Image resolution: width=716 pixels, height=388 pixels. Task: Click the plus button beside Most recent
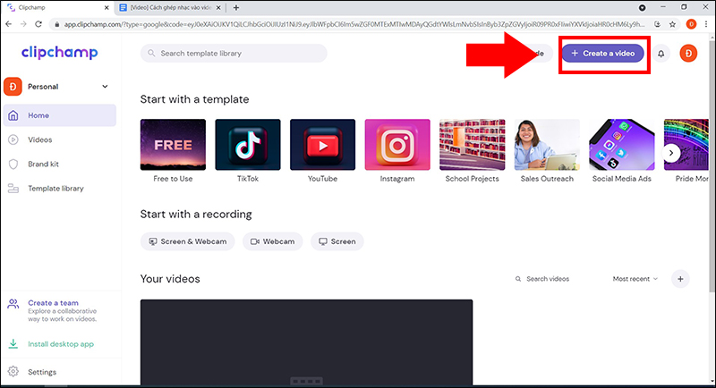tap(680, 279)
